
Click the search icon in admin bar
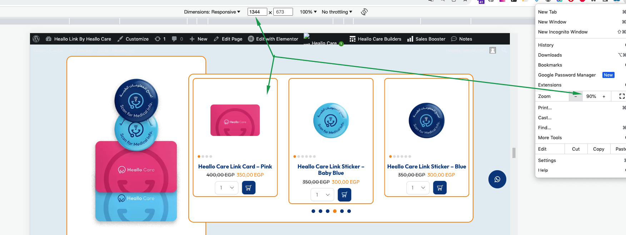coord(504,50)
